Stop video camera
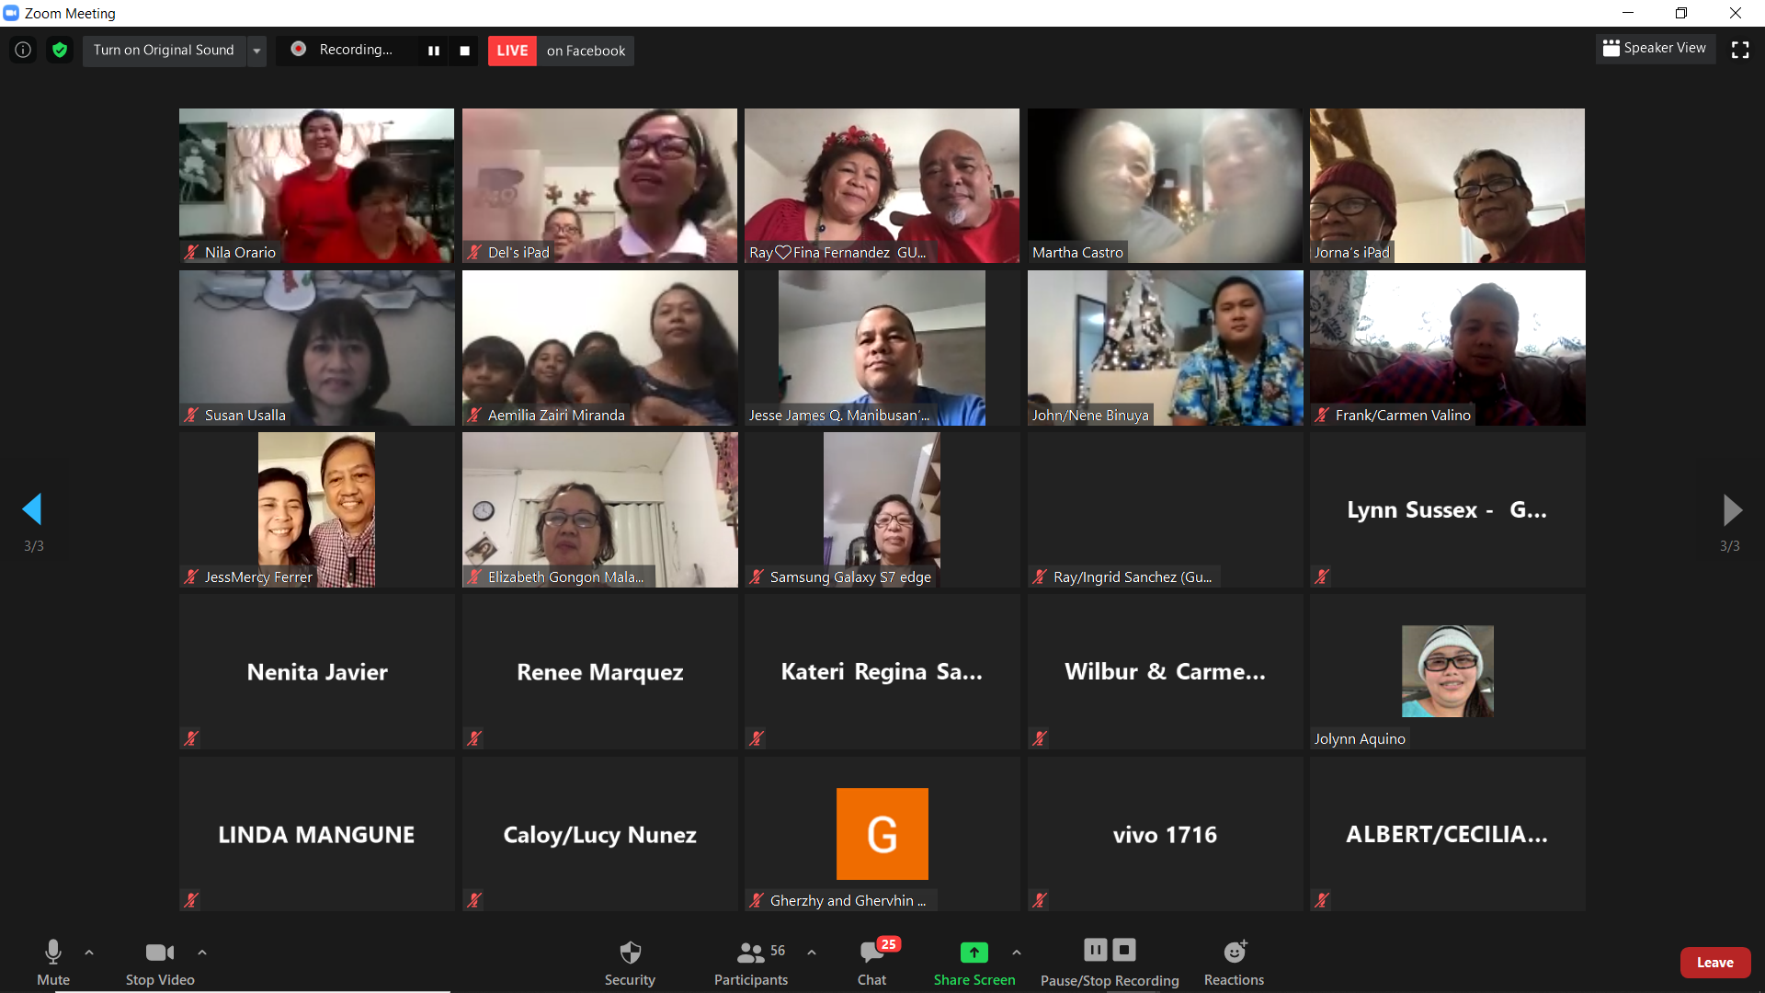The image size is (1765, 993). point(160,963)
